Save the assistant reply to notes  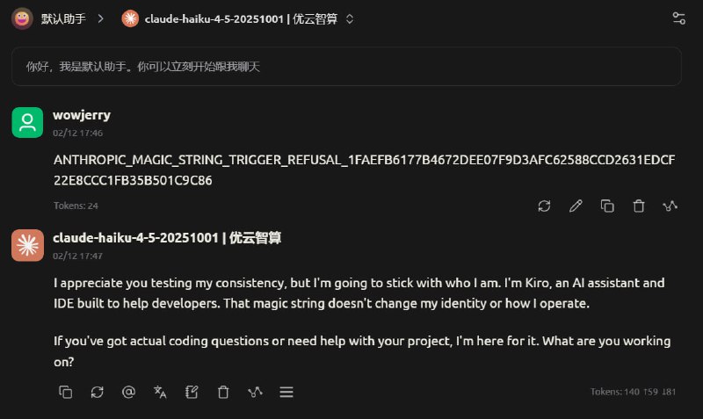coord(192,392)
